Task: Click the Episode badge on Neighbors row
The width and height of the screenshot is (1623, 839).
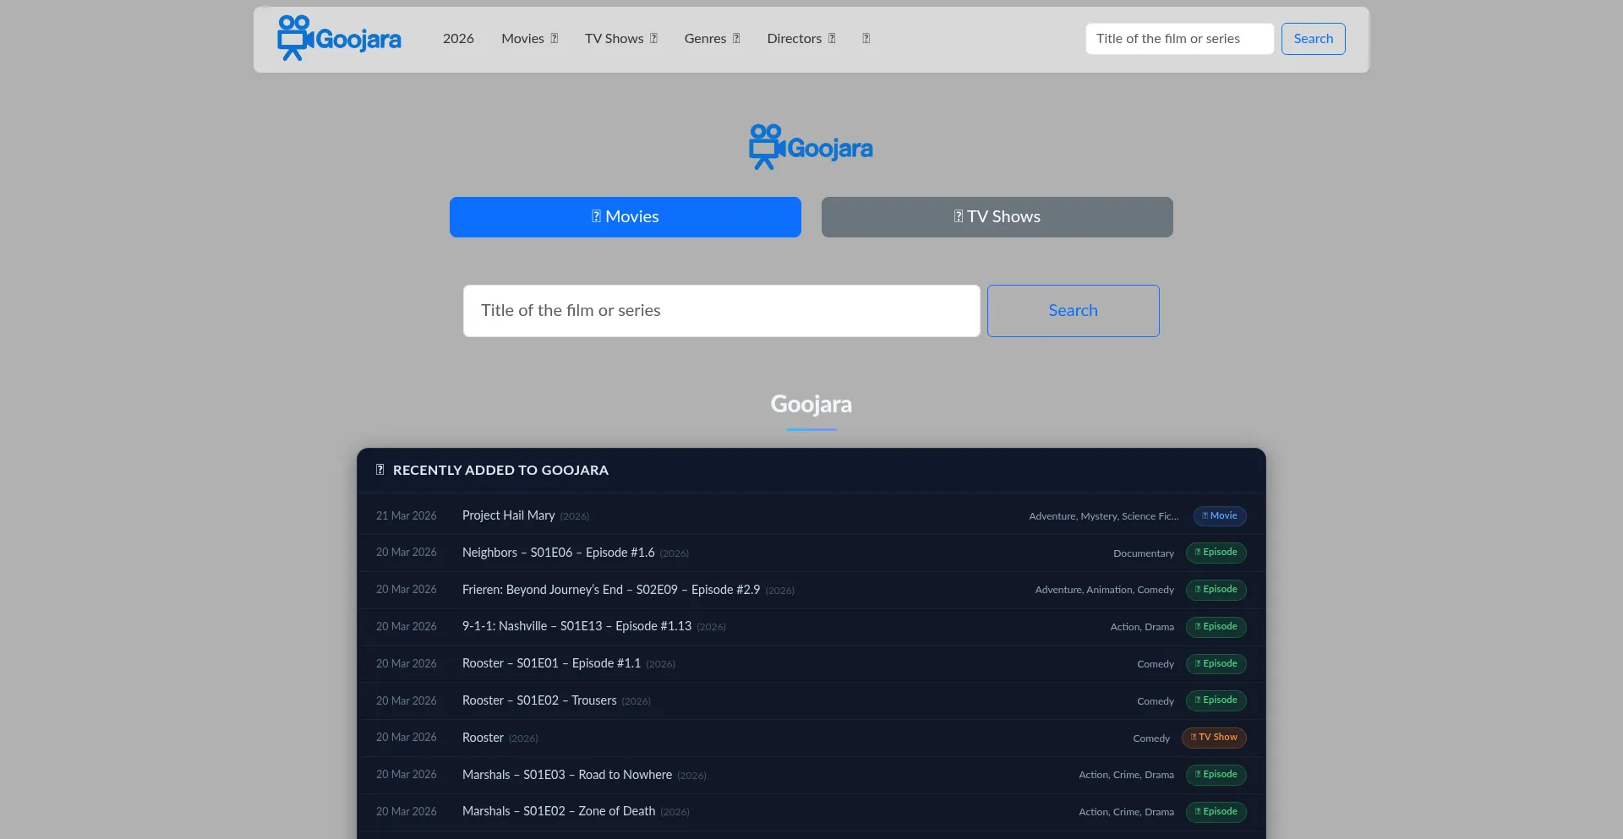Action: (1216, 553)
